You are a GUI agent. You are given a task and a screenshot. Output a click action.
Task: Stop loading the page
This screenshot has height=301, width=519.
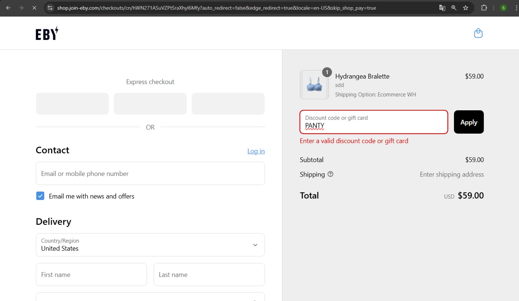pyautogui.click(x=34, y=8)
